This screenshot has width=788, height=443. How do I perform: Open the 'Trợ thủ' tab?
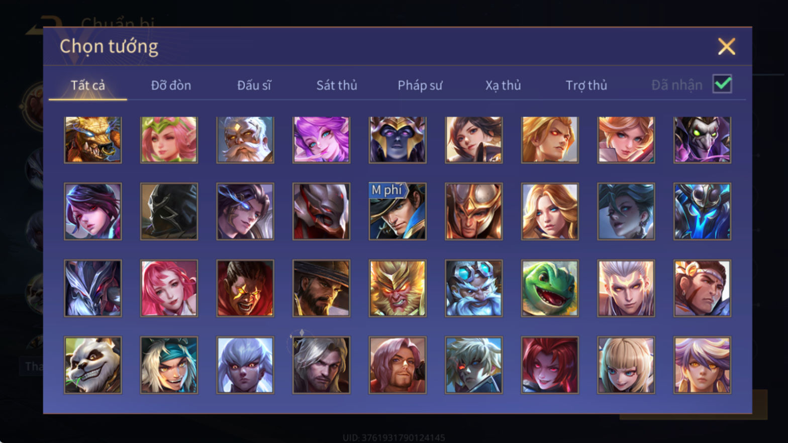point(586,85)
